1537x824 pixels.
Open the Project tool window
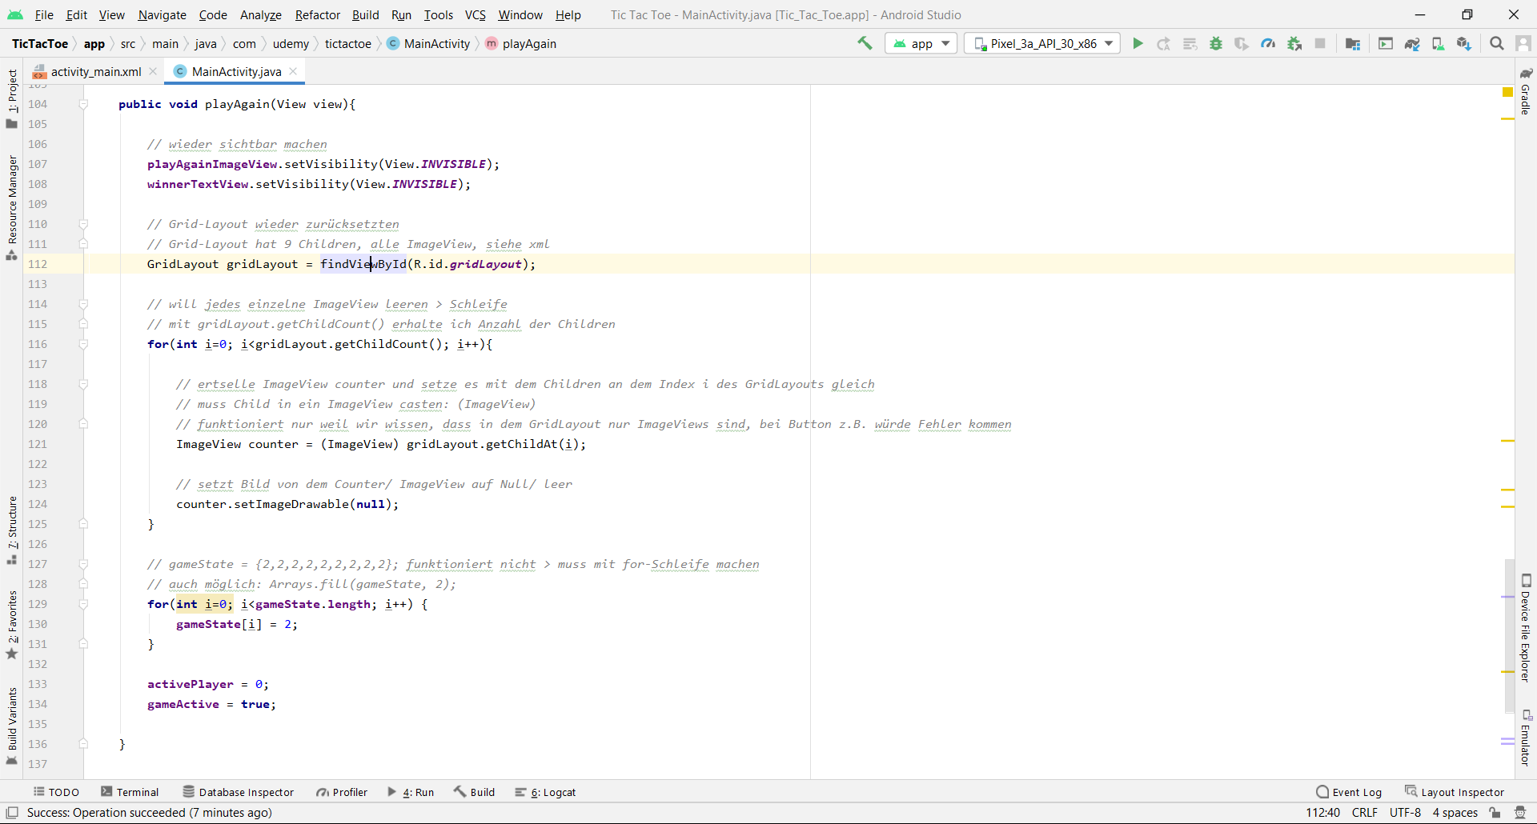[12, 98]
